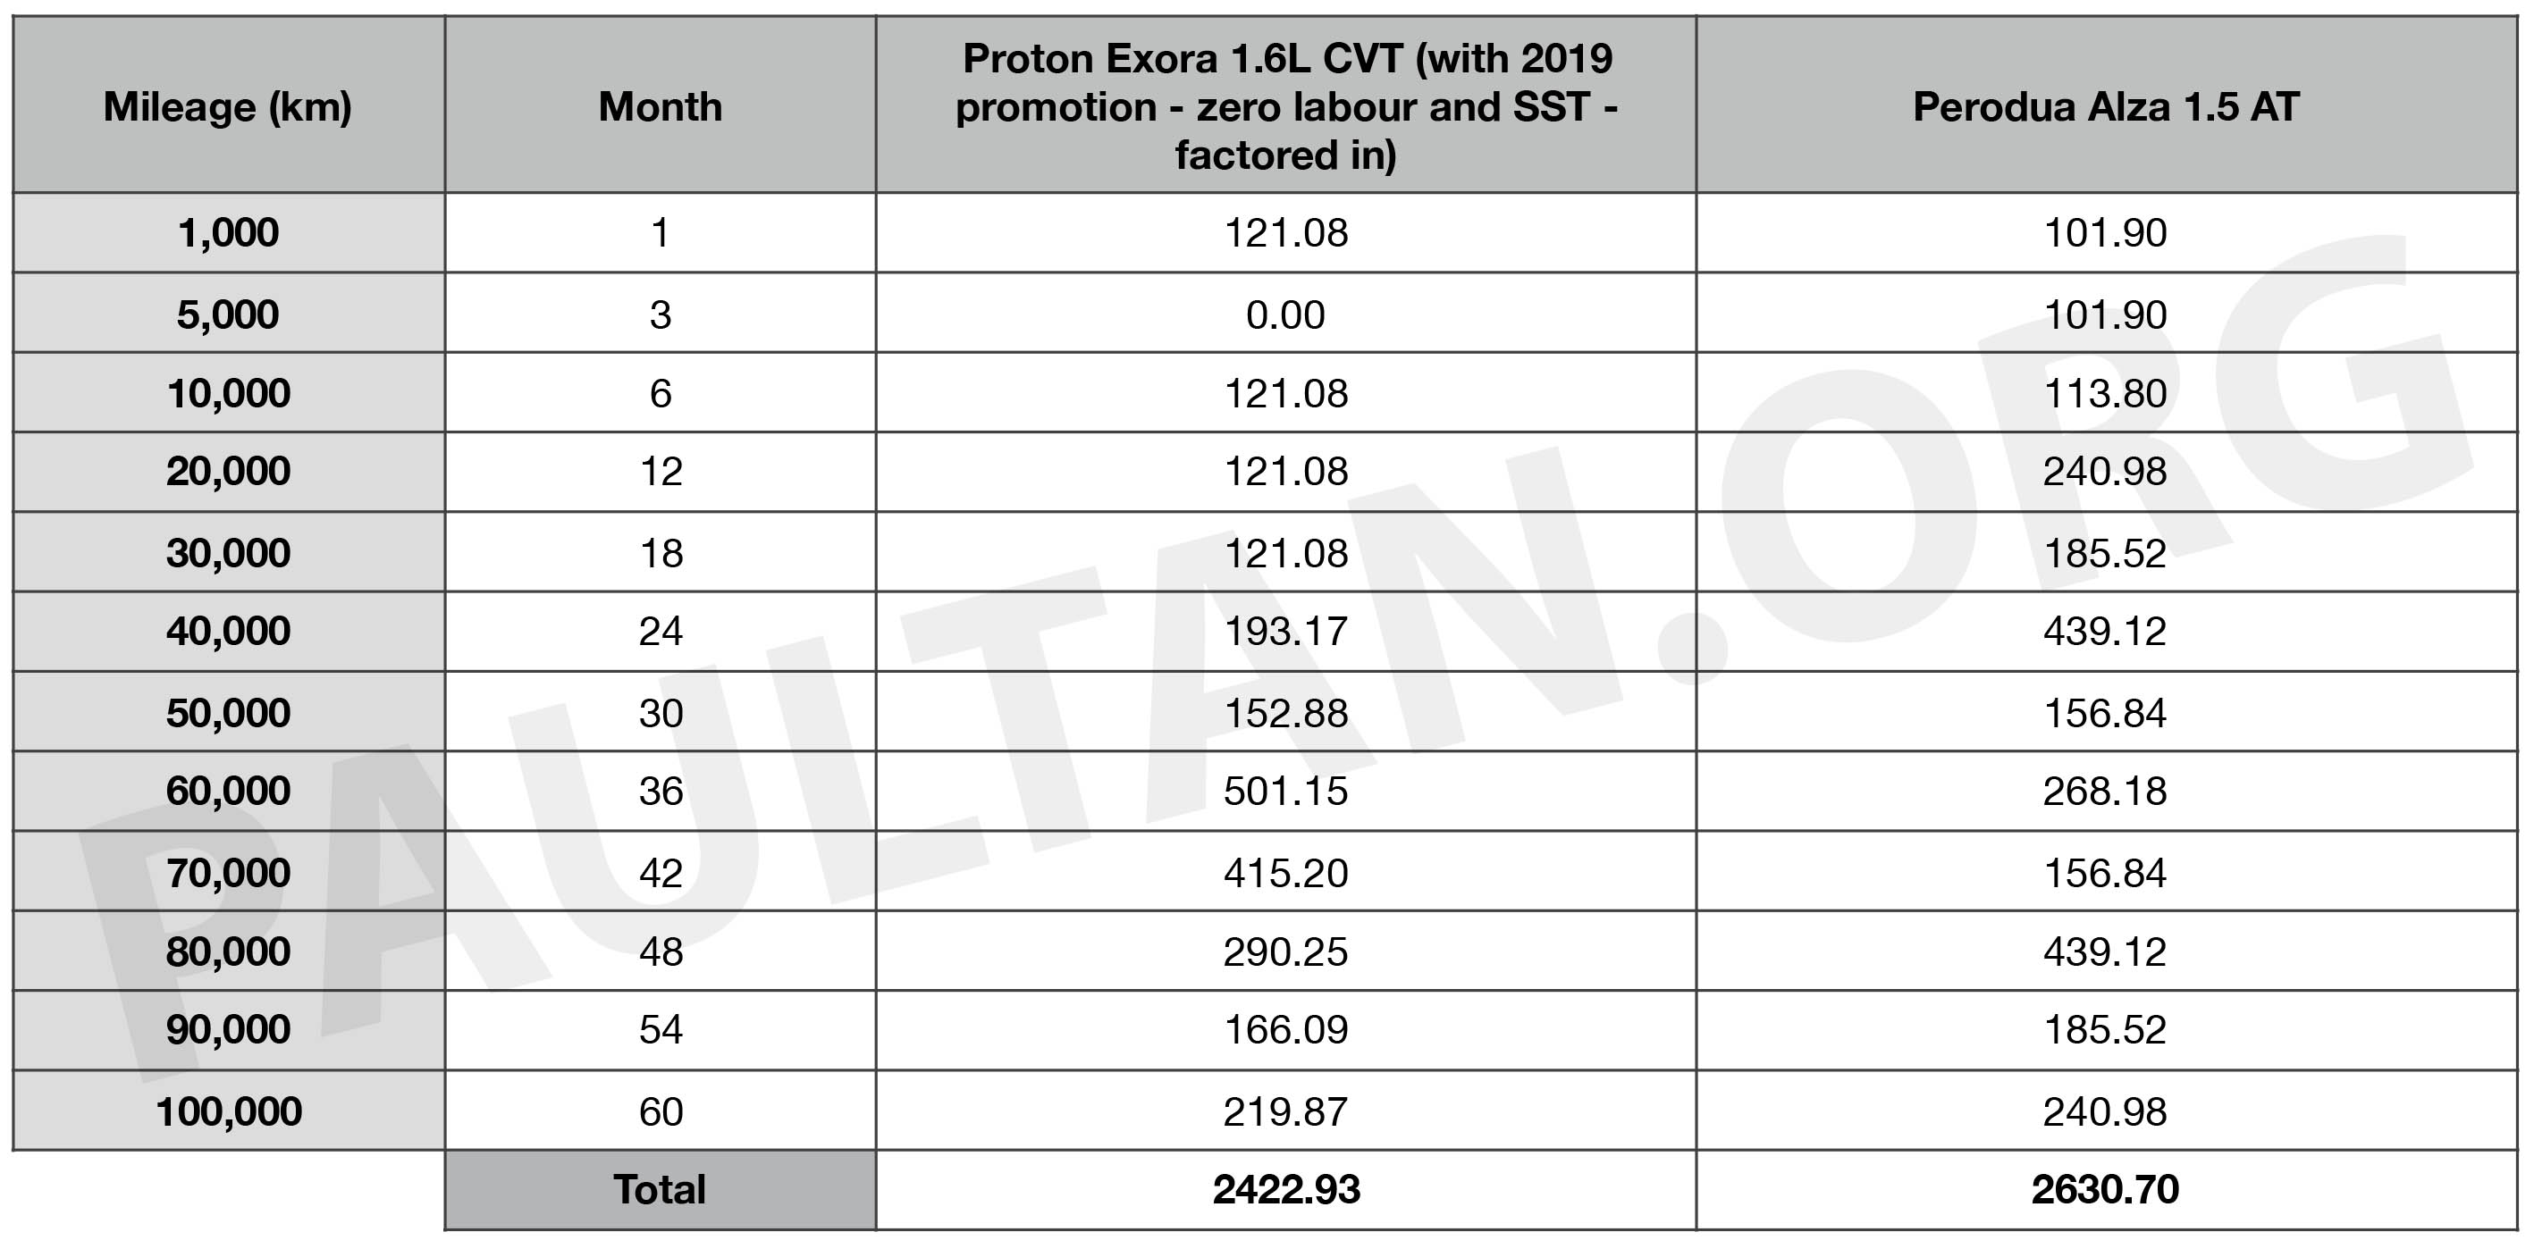Click the 415.20 cell for 70,000 km
Screen dimensions: 2534x1249
tap(1285, 871)
